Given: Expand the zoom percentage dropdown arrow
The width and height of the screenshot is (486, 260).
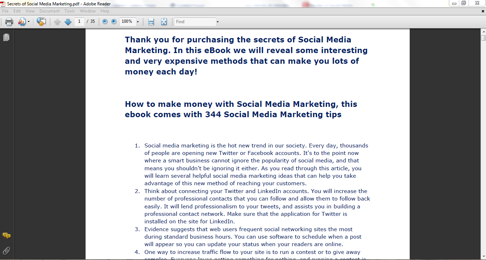Looking at the screenshot, I should pyautogui.click(x=138, y=22).
